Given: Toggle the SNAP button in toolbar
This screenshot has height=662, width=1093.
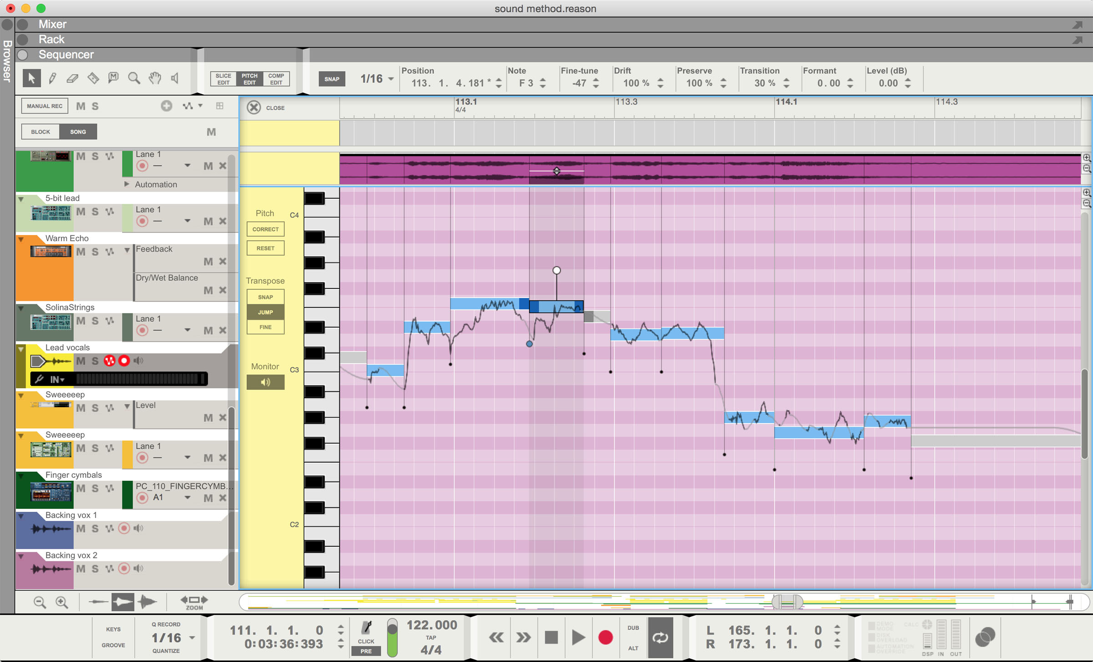Looking at the screenshot, I should (x=332, y=79).
